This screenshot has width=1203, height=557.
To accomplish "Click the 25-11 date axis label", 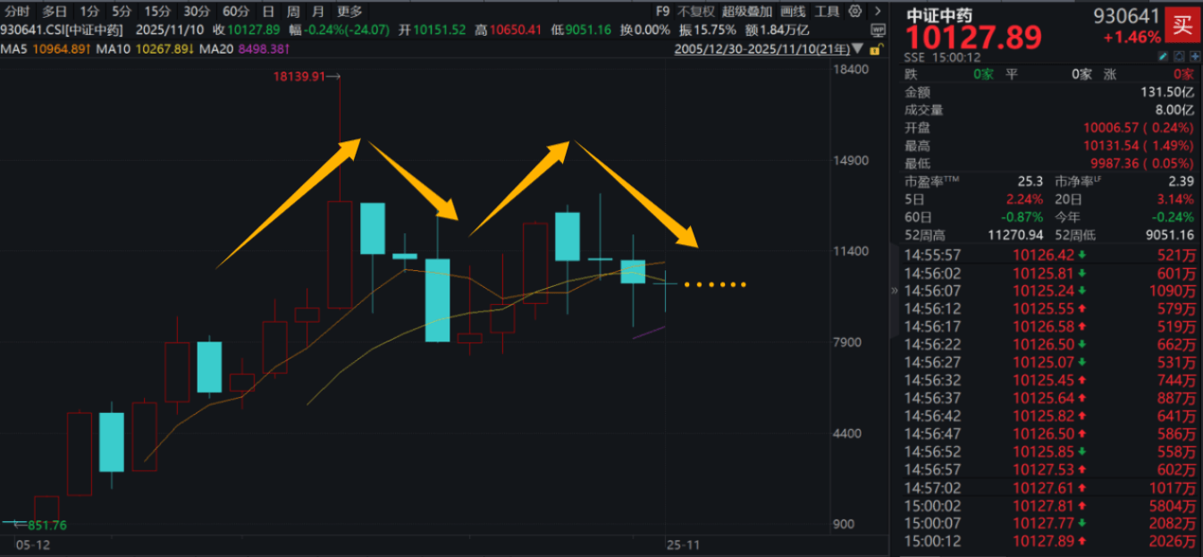I will 682,543.
